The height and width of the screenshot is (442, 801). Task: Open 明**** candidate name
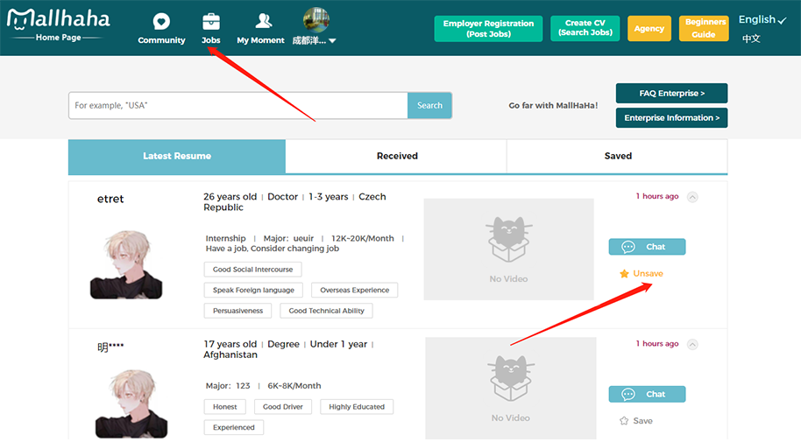point(110,347)
